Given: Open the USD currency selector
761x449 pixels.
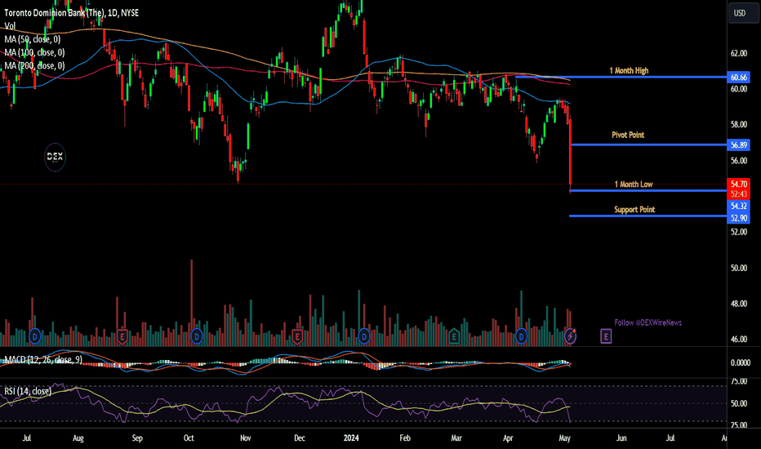Looking at the screenshot, I should pos(743,13).
